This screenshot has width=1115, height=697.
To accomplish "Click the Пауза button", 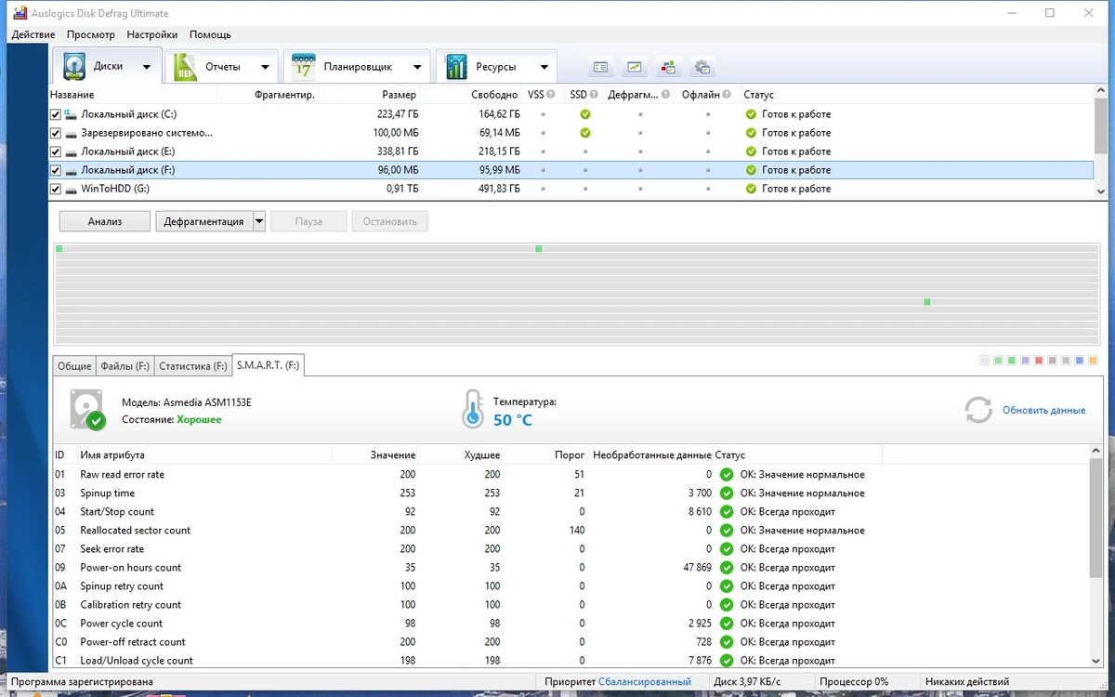I will pos(308,221).
